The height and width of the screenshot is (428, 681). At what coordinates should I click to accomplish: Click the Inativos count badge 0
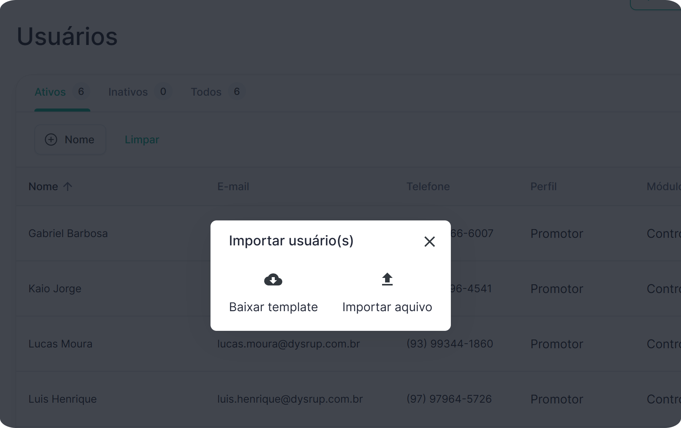pyautogui.click(x=163, y=91)
